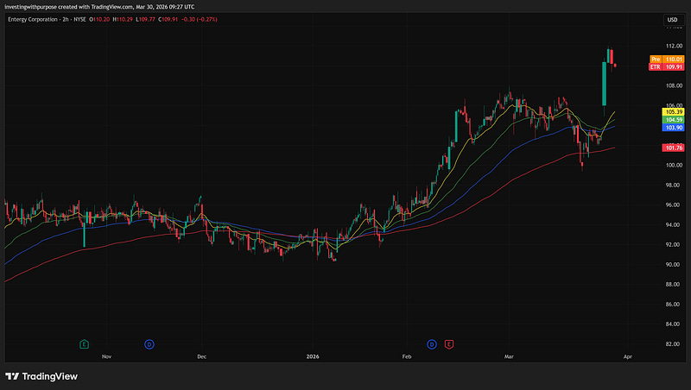691x390 pixels.
Task: Click the 88.00 price axis label
Action: [674, 285]
